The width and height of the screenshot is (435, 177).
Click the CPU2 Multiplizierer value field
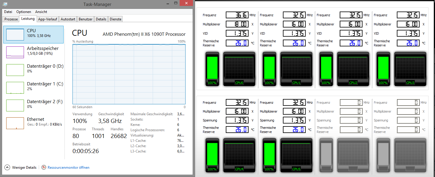click(351, 24)
